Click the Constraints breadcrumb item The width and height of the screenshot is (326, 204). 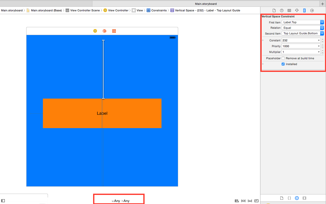[157, 10]
